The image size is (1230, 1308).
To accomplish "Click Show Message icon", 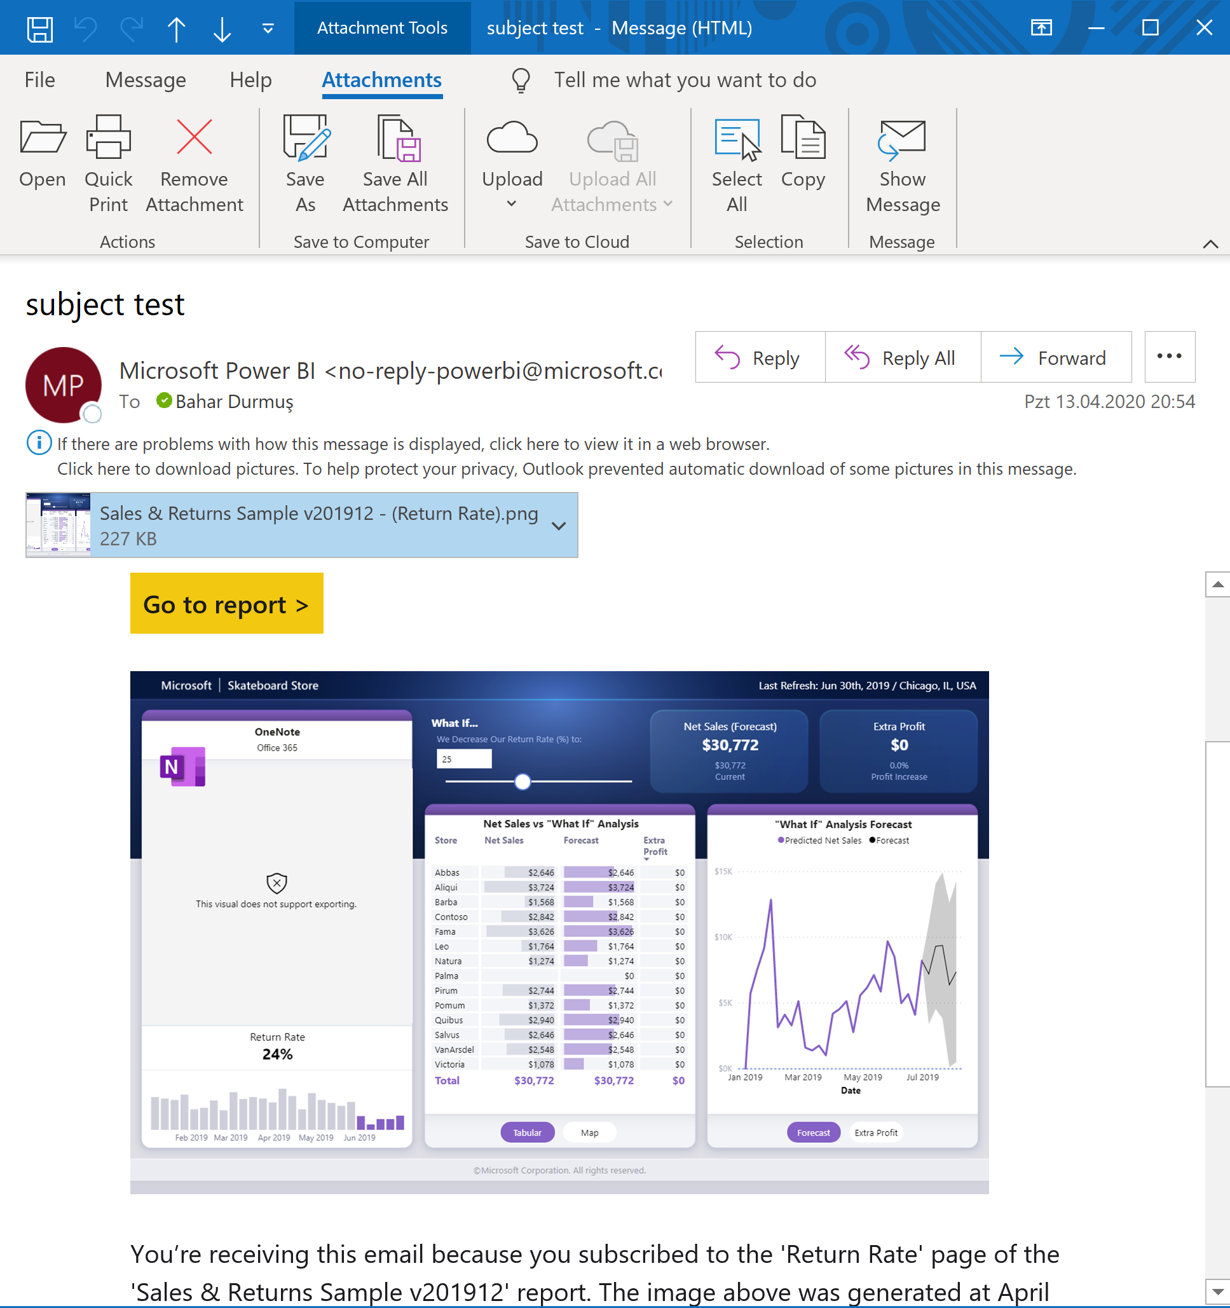I will click(x=902, y=165).
